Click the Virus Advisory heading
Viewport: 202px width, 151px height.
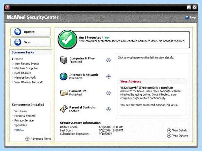tap(131, 81)
